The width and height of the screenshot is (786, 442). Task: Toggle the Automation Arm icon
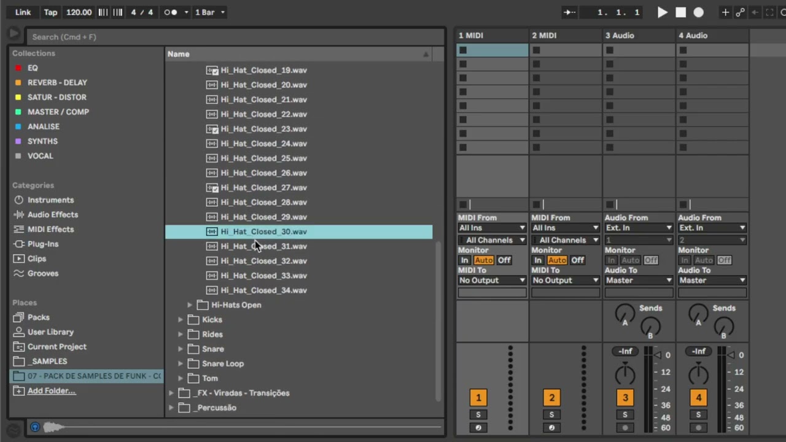pyautogui.click(x=740, y=12)
